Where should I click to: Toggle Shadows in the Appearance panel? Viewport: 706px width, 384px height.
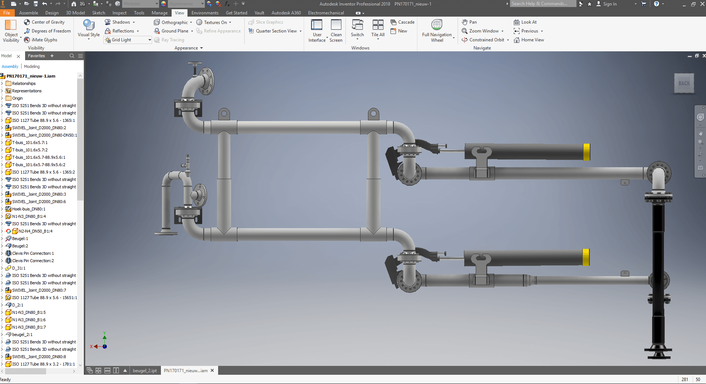click(117, 22)
